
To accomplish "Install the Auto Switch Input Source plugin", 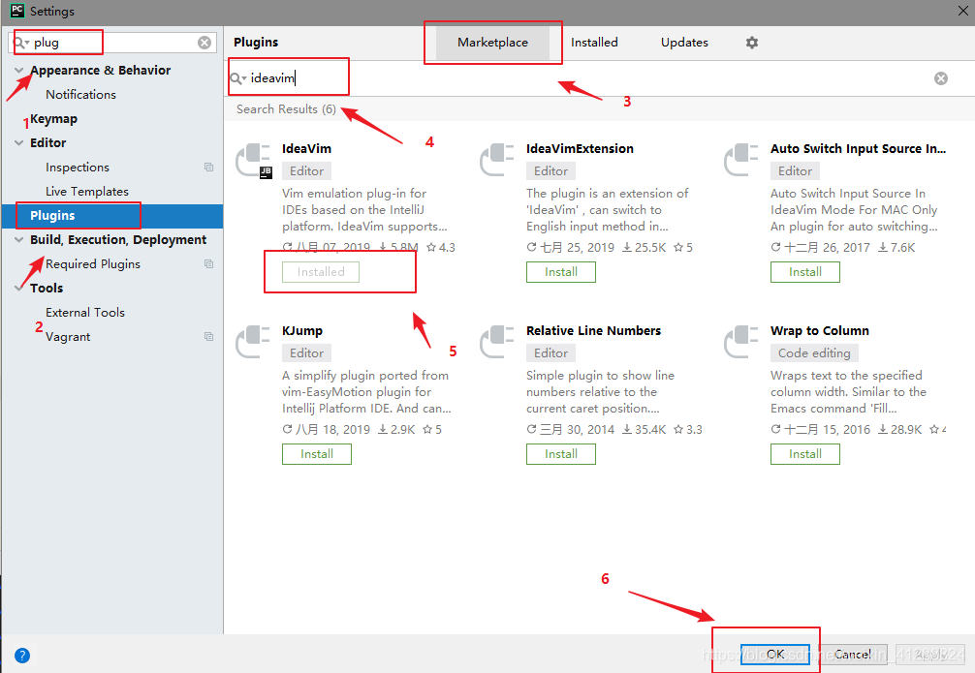I will 805,272.
